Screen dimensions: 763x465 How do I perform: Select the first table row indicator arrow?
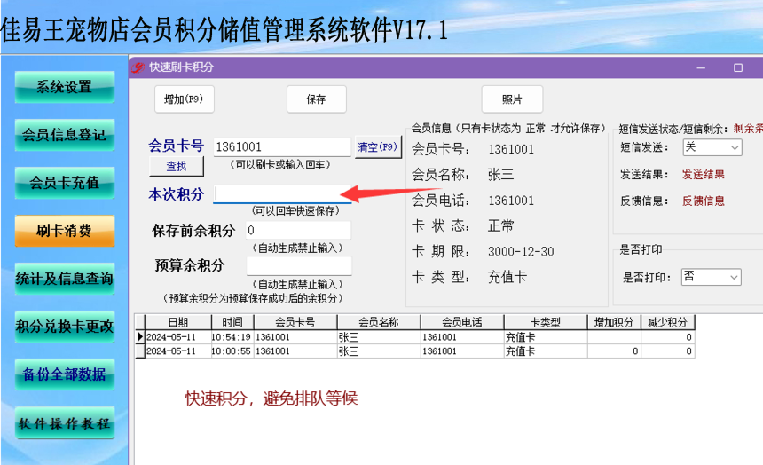tap(140, 337)
